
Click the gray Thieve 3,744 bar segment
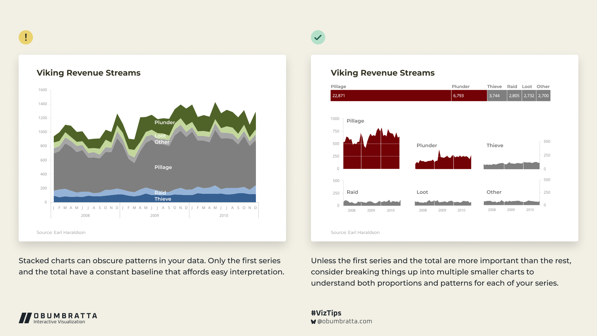(497, 96)
